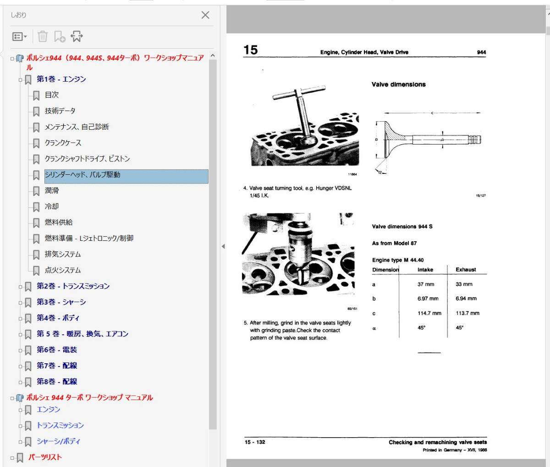Expand the 第8巻 - 配線 bookmark
This screenshot has width=550, height=467.
click(20, 382)
